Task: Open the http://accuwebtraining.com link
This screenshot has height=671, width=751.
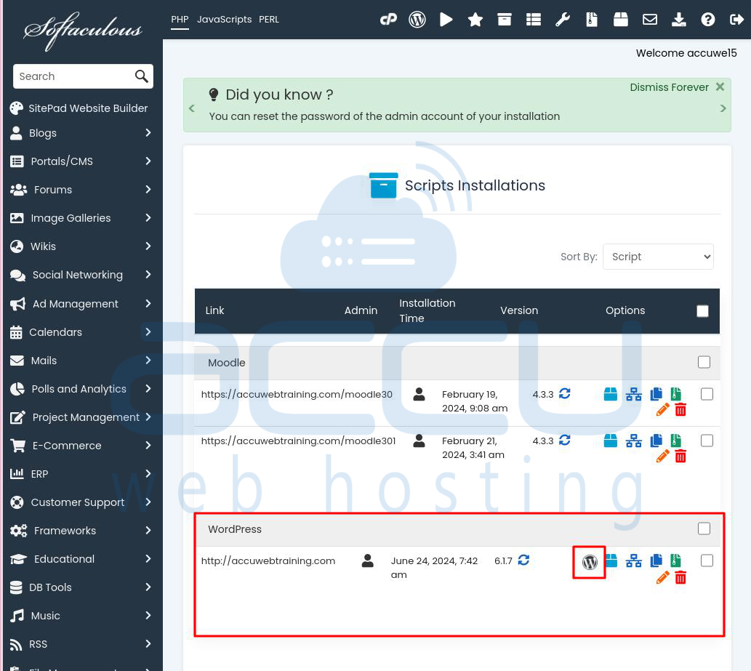Action: pos(268,560)
